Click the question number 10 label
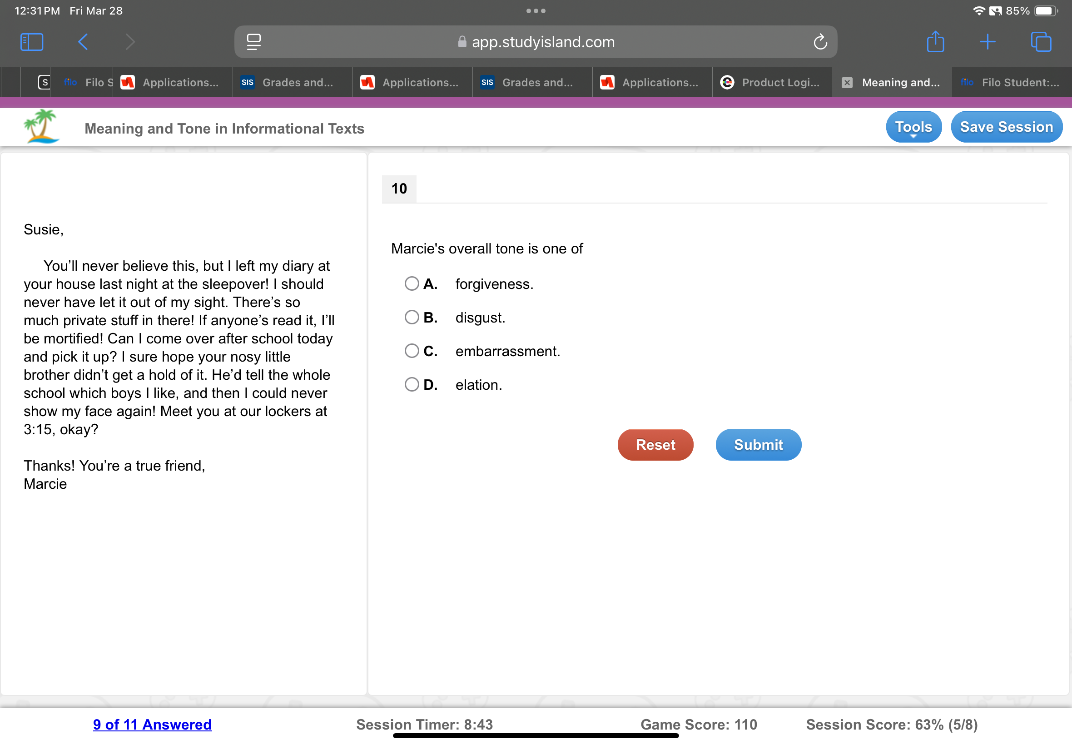This screenshot has height=745, width=1072. tap(399, 189)
